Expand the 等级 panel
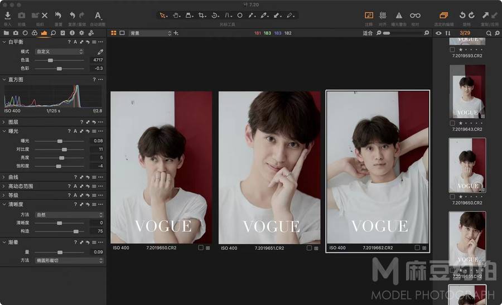The width and height of the screenshot is (502, 305). click(4, 195)
